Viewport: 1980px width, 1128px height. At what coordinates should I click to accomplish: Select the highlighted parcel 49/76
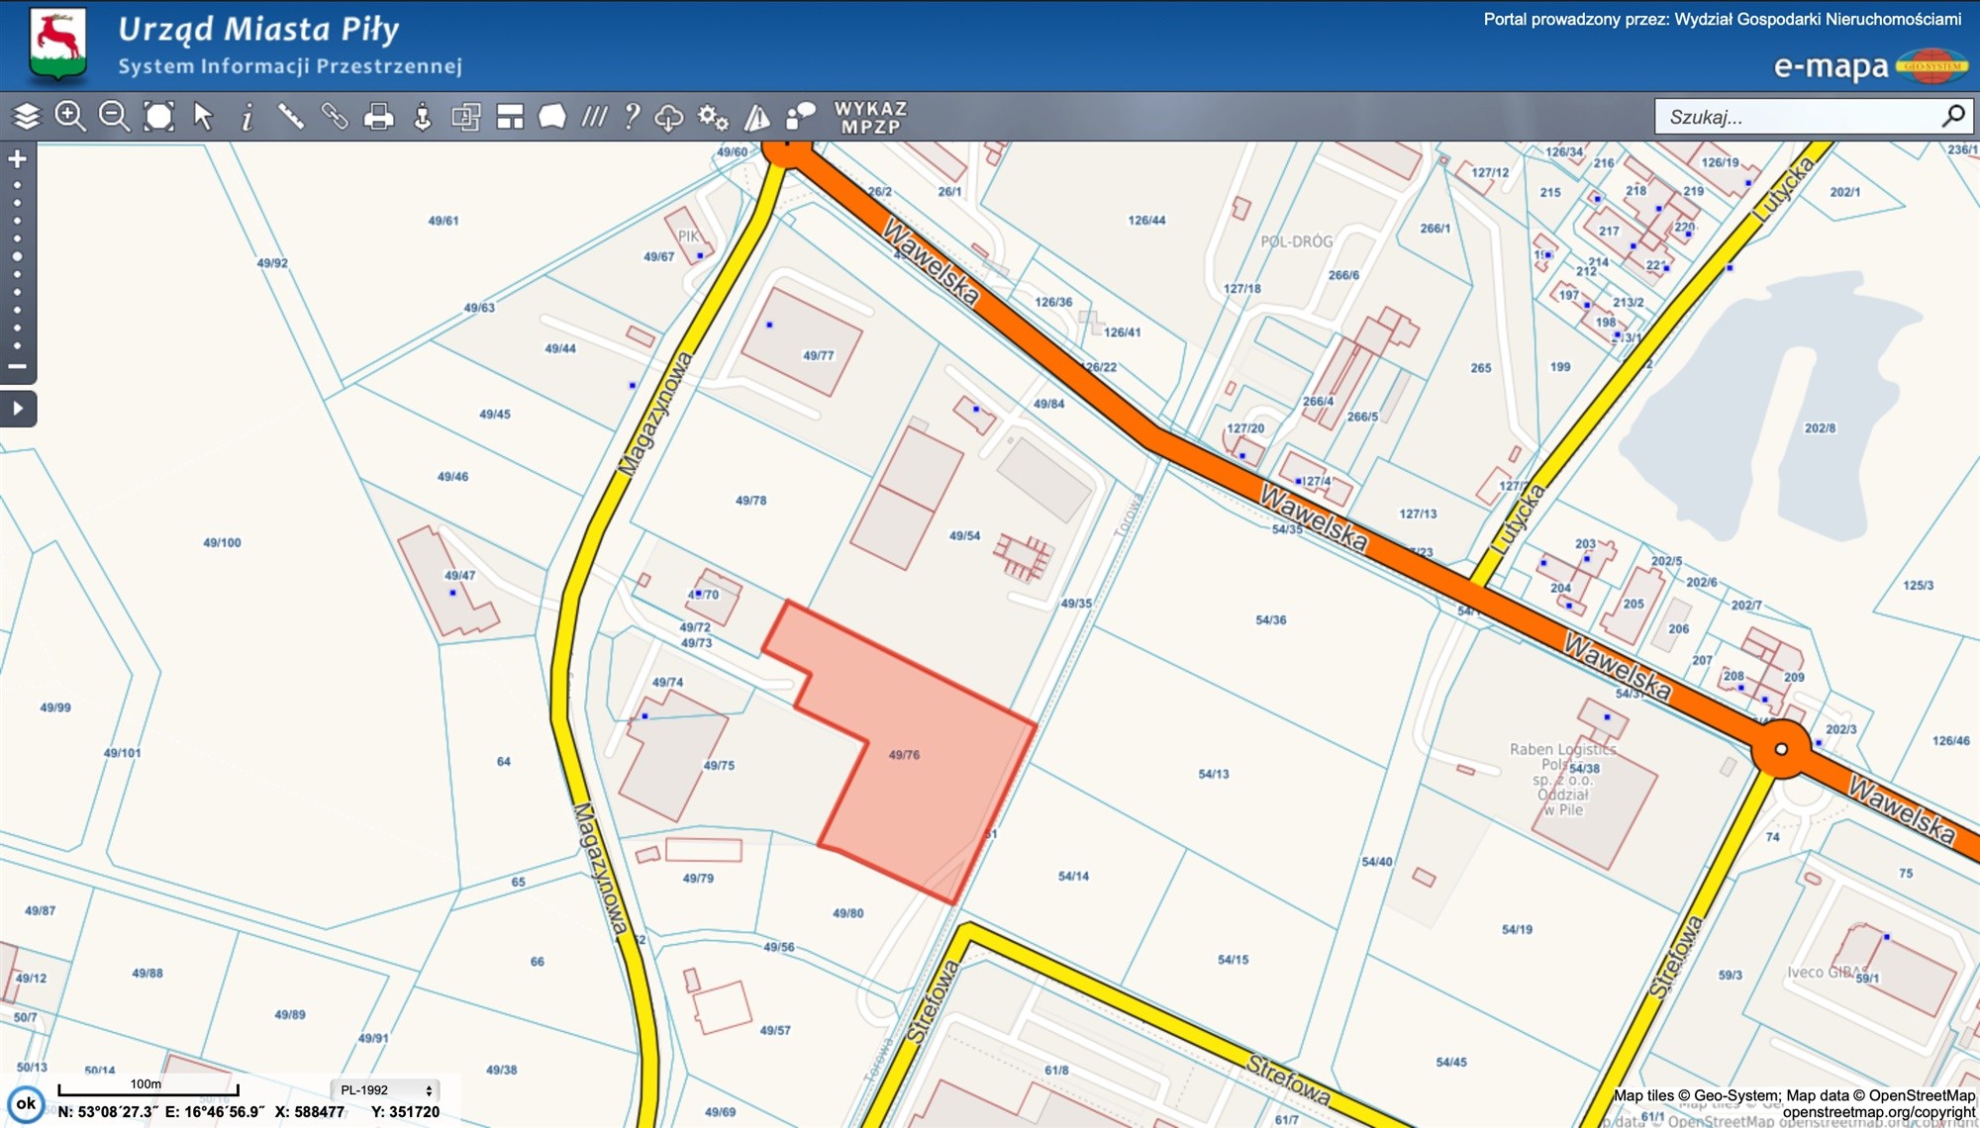(903, 755)
